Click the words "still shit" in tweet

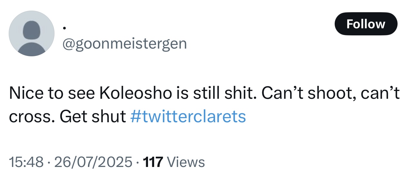coord(224,94)
